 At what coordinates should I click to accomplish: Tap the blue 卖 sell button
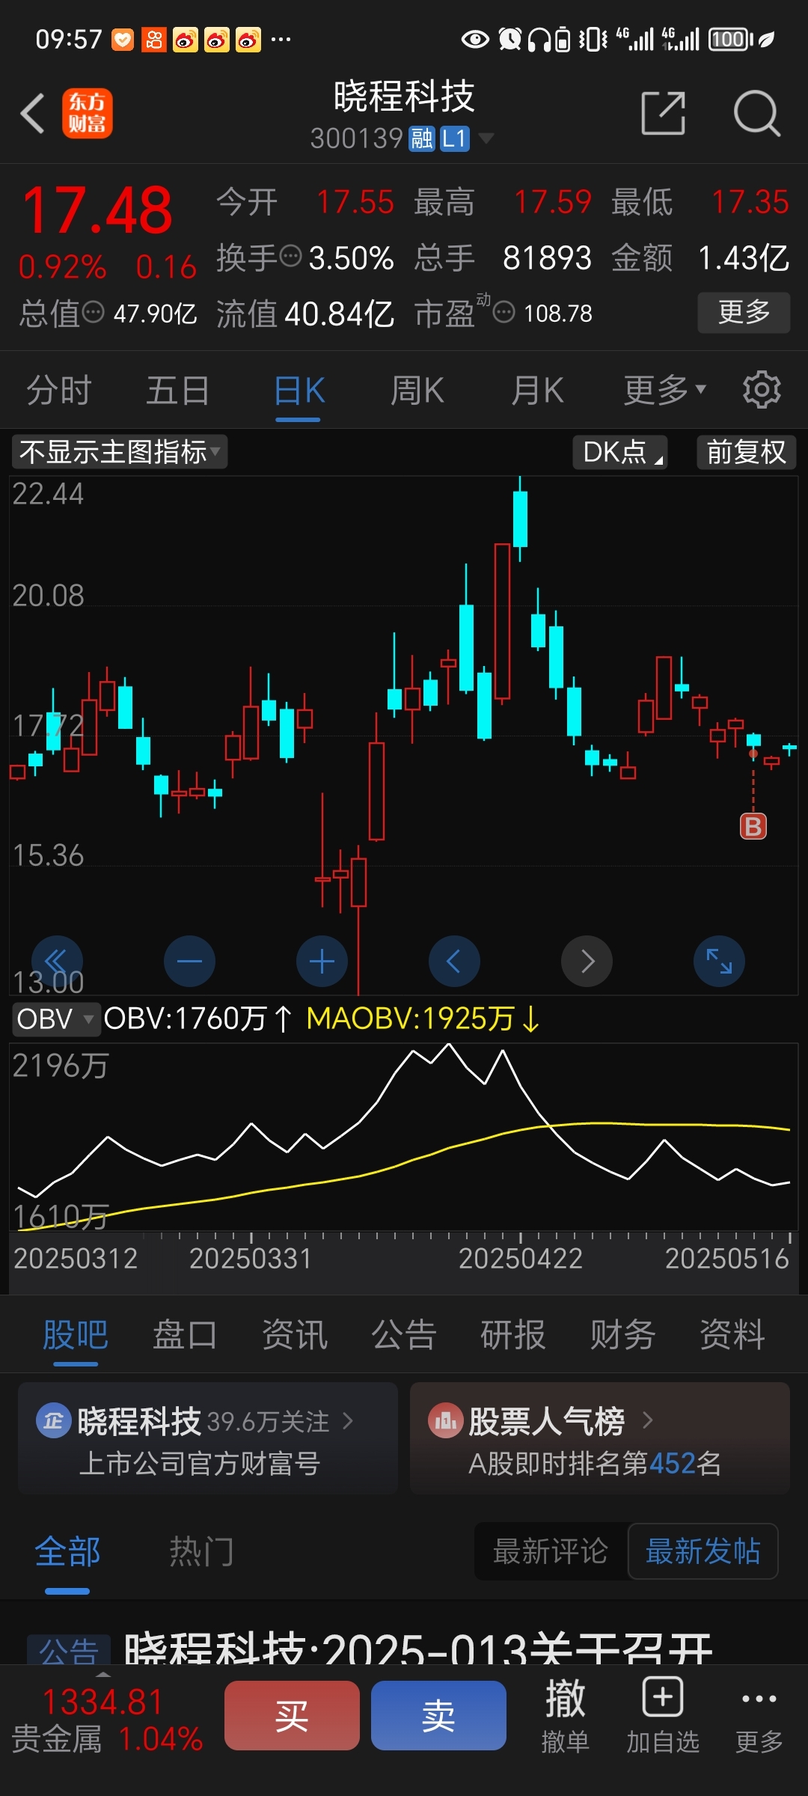[438, 1715]
